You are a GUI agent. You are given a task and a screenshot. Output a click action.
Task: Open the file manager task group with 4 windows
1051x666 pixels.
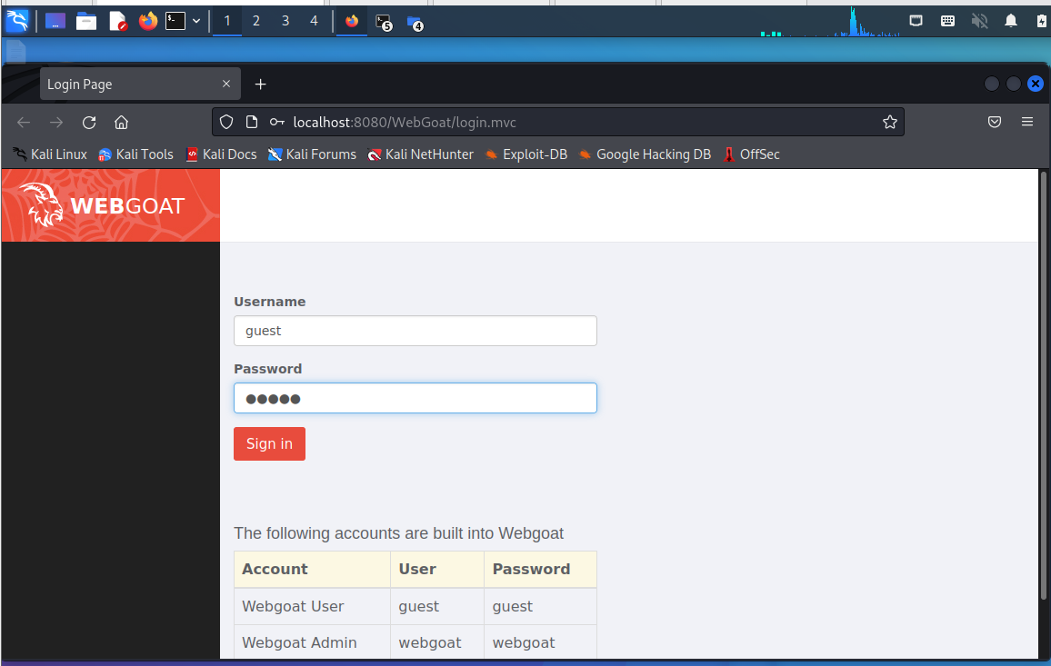point(415,23)
